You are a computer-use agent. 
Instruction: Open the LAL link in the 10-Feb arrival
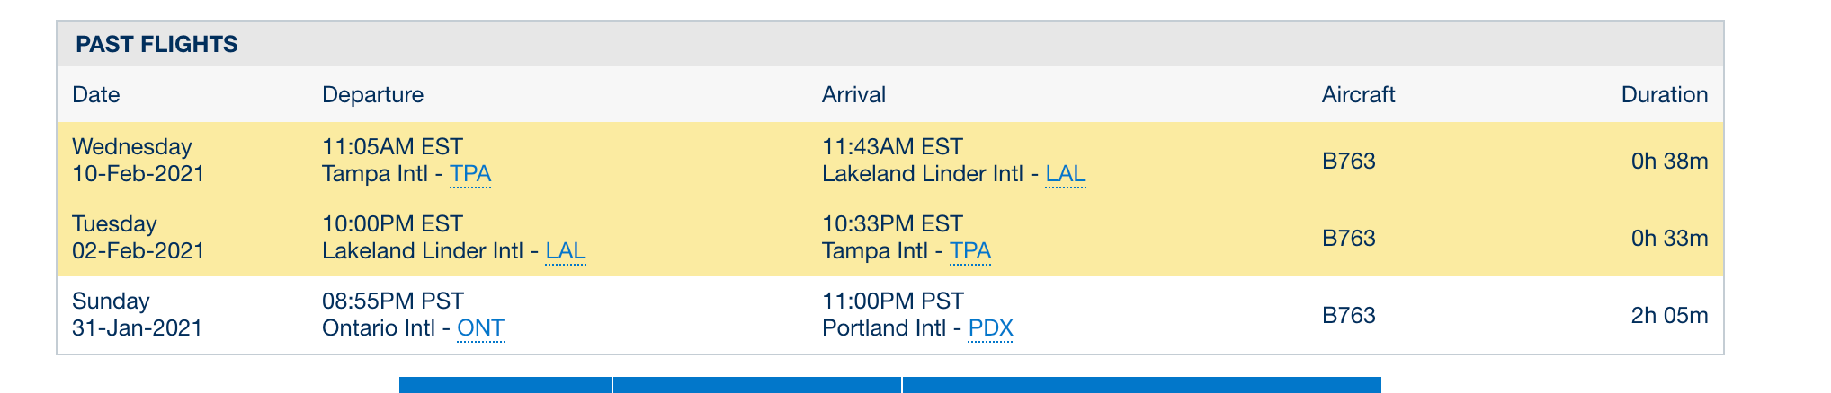click(1066, 174)
